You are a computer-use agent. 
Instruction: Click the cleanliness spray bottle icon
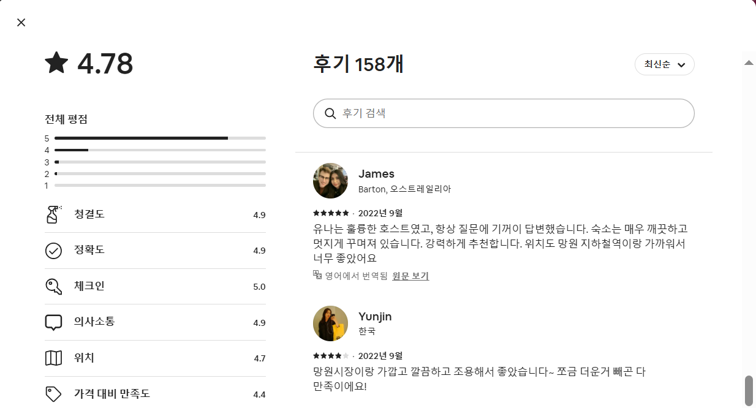point(54,214)
